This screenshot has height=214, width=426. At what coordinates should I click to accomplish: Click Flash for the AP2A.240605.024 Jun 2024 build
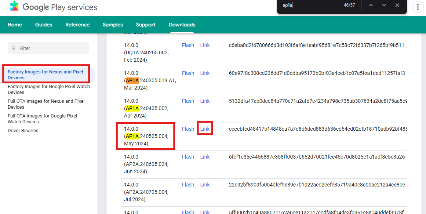(188, 156)
